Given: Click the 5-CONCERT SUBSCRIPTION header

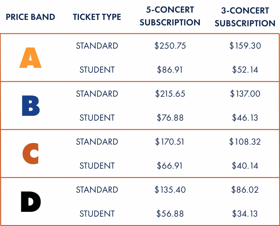Looking at the screenshot, I should point(170,16).
